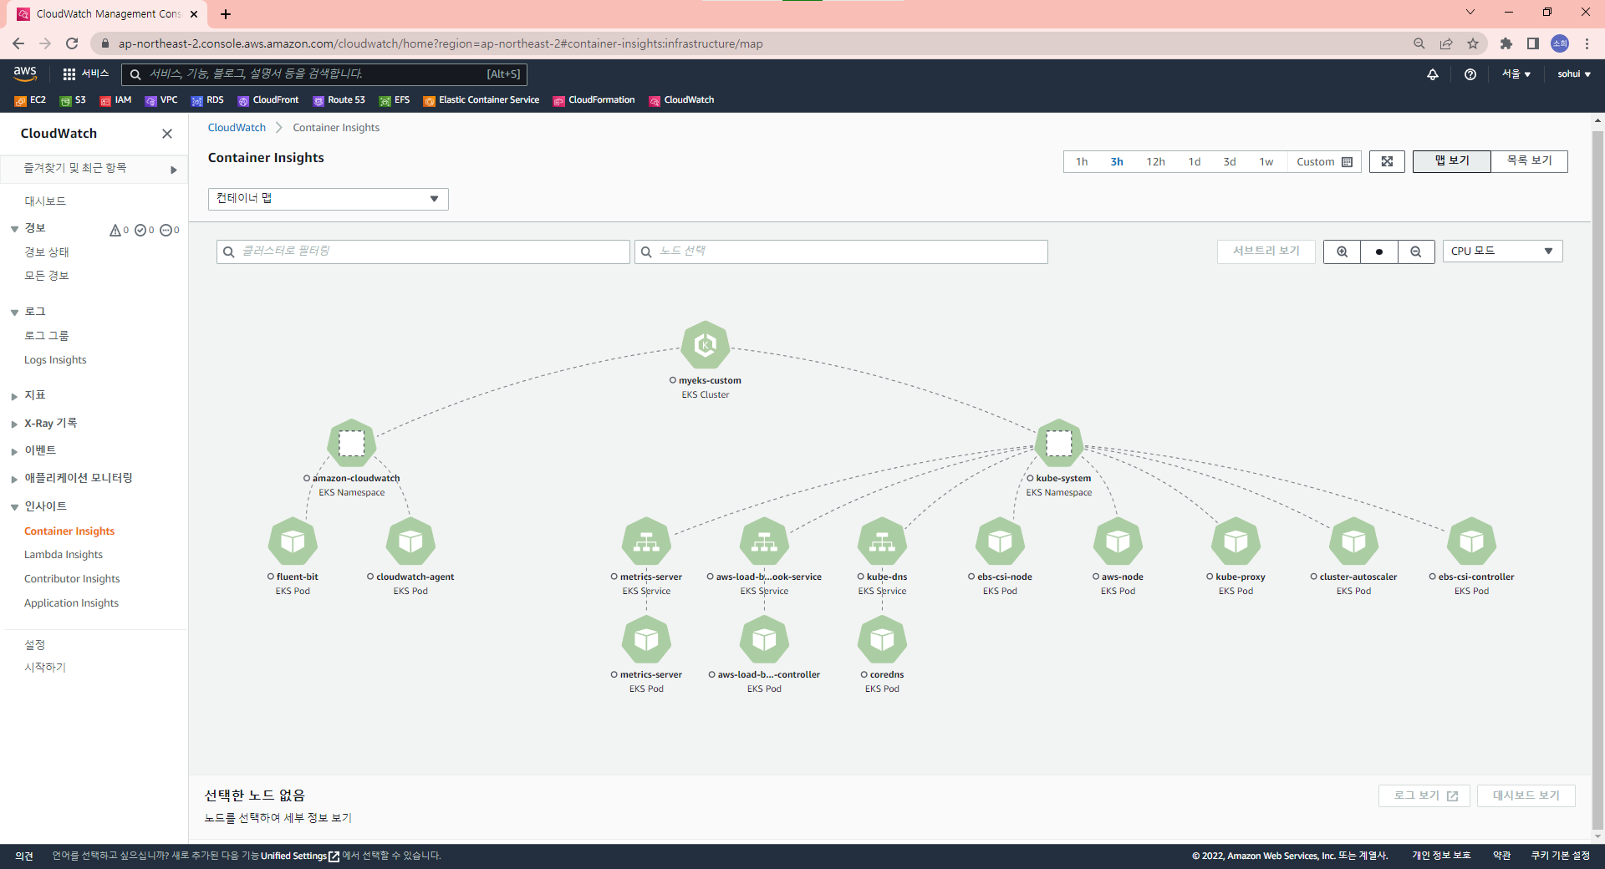The height and width of the screenshot is (869, 1605).
Task: Collapse the 인사이트 section
Action: point(14,507)
